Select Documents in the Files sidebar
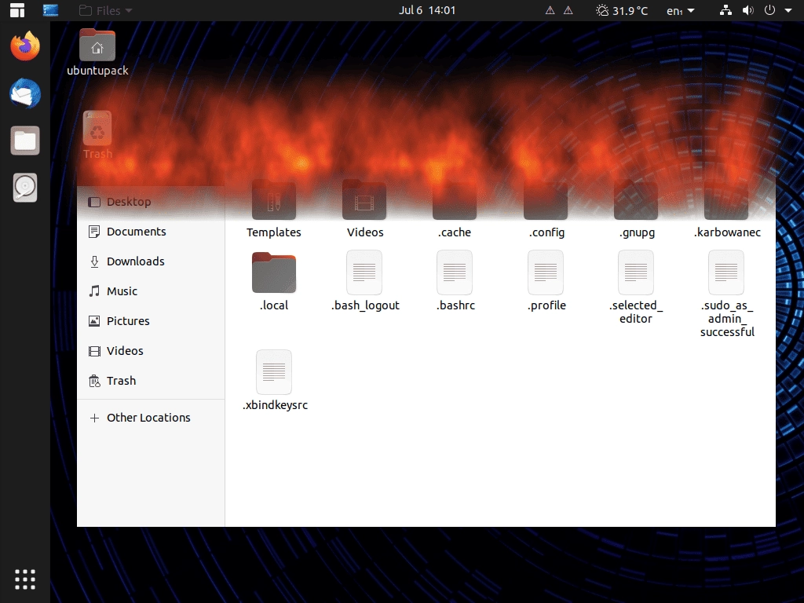Viewport: 804px width, 603px height. click(151, 232)
